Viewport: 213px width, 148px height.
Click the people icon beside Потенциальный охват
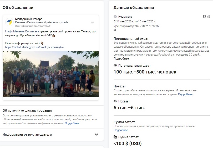(x=115, y=65)
